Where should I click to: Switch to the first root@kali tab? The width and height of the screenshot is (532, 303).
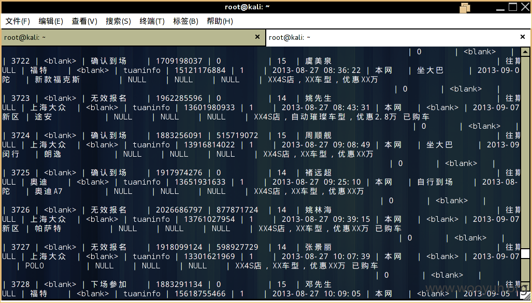(x=133, y=37)
